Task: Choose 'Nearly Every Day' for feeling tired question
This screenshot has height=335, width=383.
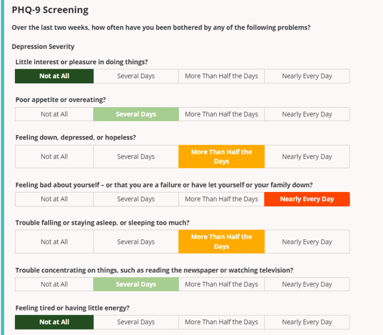Action: coord(307,322)
